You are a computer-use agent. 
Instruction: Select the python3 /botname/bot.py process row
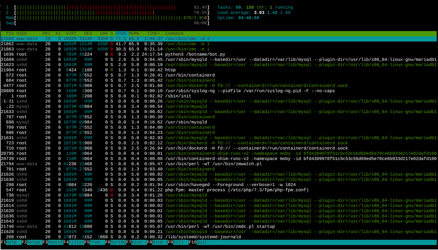(x=219, y=54)
